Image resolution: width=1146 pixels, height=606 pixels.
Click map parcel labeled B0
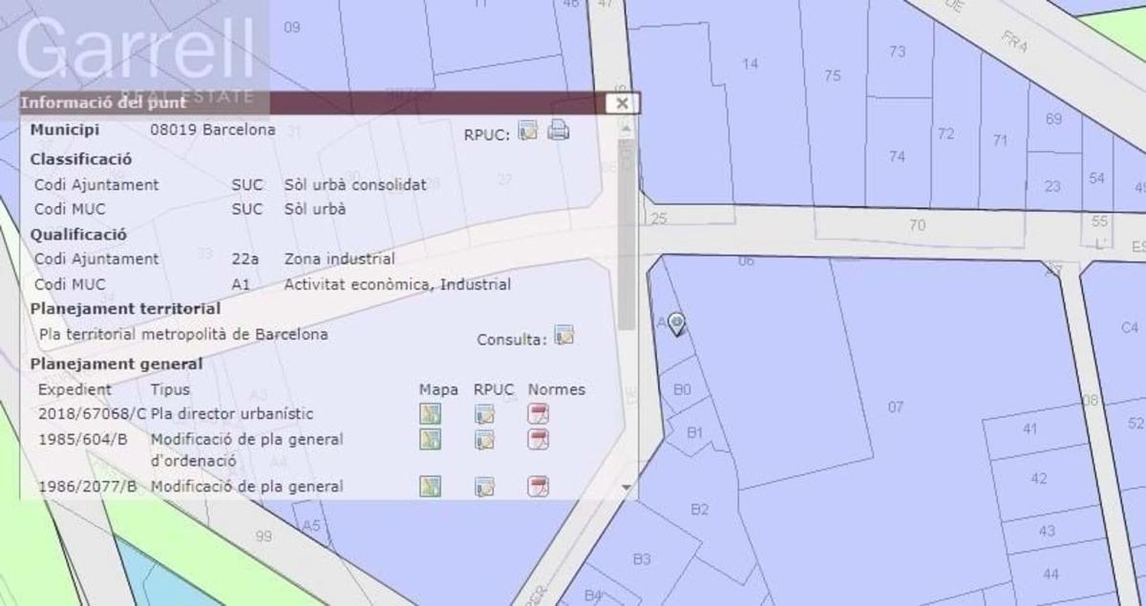682,389
